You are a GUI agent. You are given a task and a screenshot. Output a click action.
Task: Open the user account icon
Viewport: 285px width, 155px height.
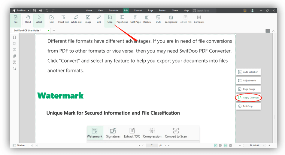pyautogui.click(x=253, y=10)
